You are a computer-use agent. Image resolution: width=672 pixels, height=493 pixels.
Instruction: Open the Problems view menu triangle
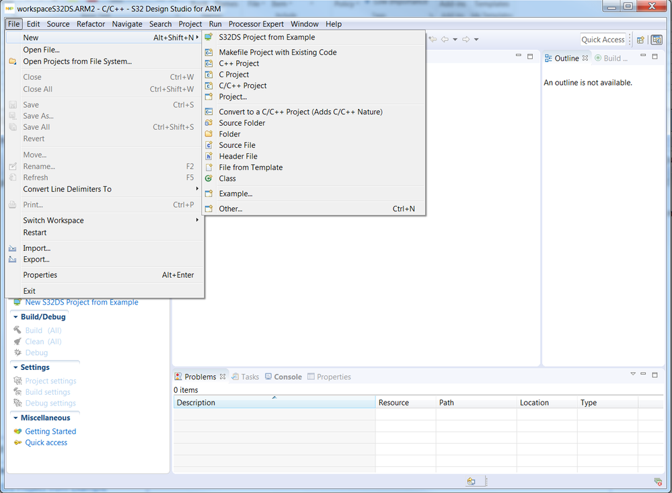[x=632, y=374]
